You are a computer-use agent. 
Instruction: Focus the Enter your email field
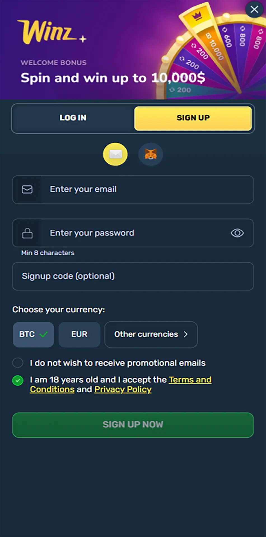point(146,190)
